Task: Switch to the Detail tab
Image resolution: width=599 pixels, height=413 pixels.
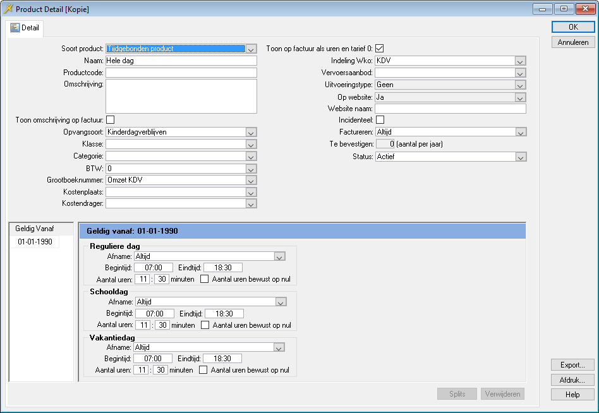Action: (x=25, y=28)
